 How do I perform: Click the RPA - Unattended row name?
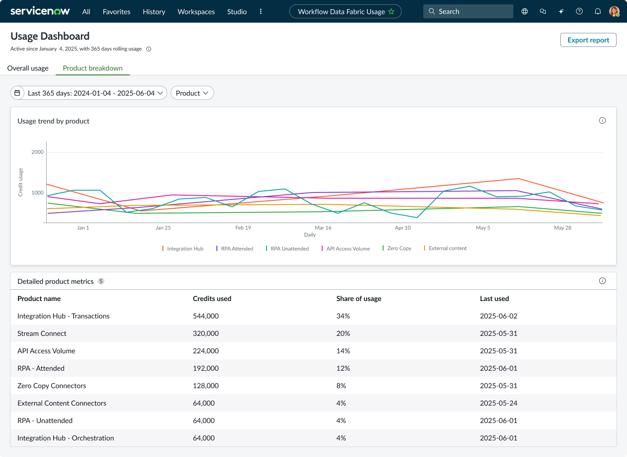point(45,420)
